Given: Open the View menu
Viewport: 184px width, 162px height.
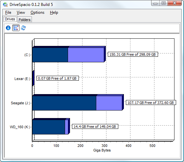Looking at the screenshot, I should [21, 12].
